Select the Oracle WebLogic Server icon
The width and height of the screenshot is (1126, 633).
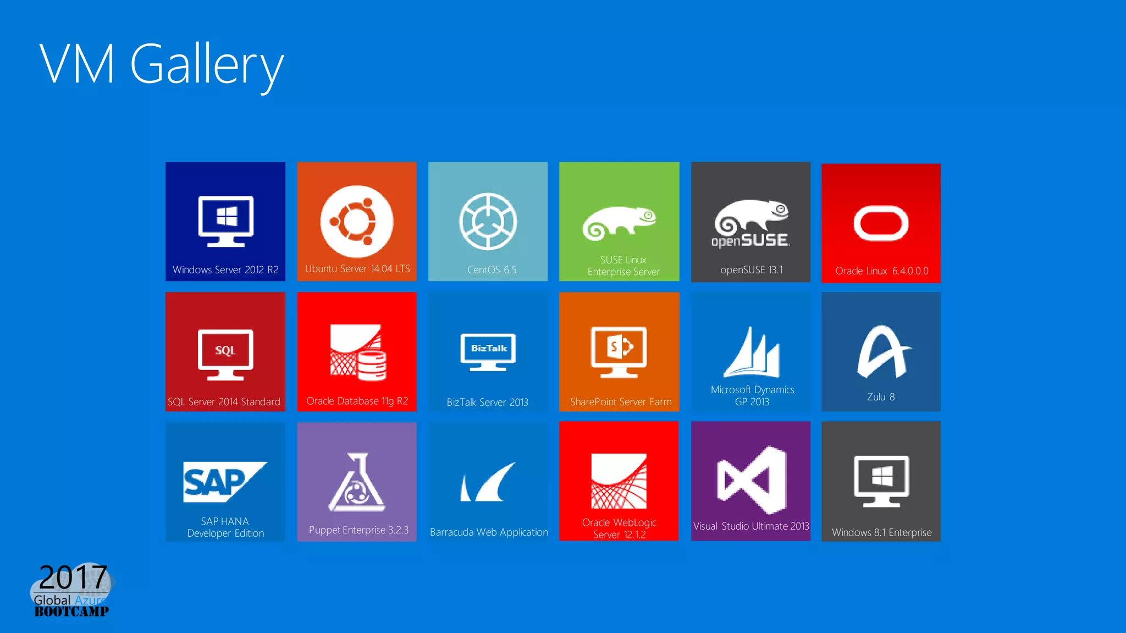619,481
